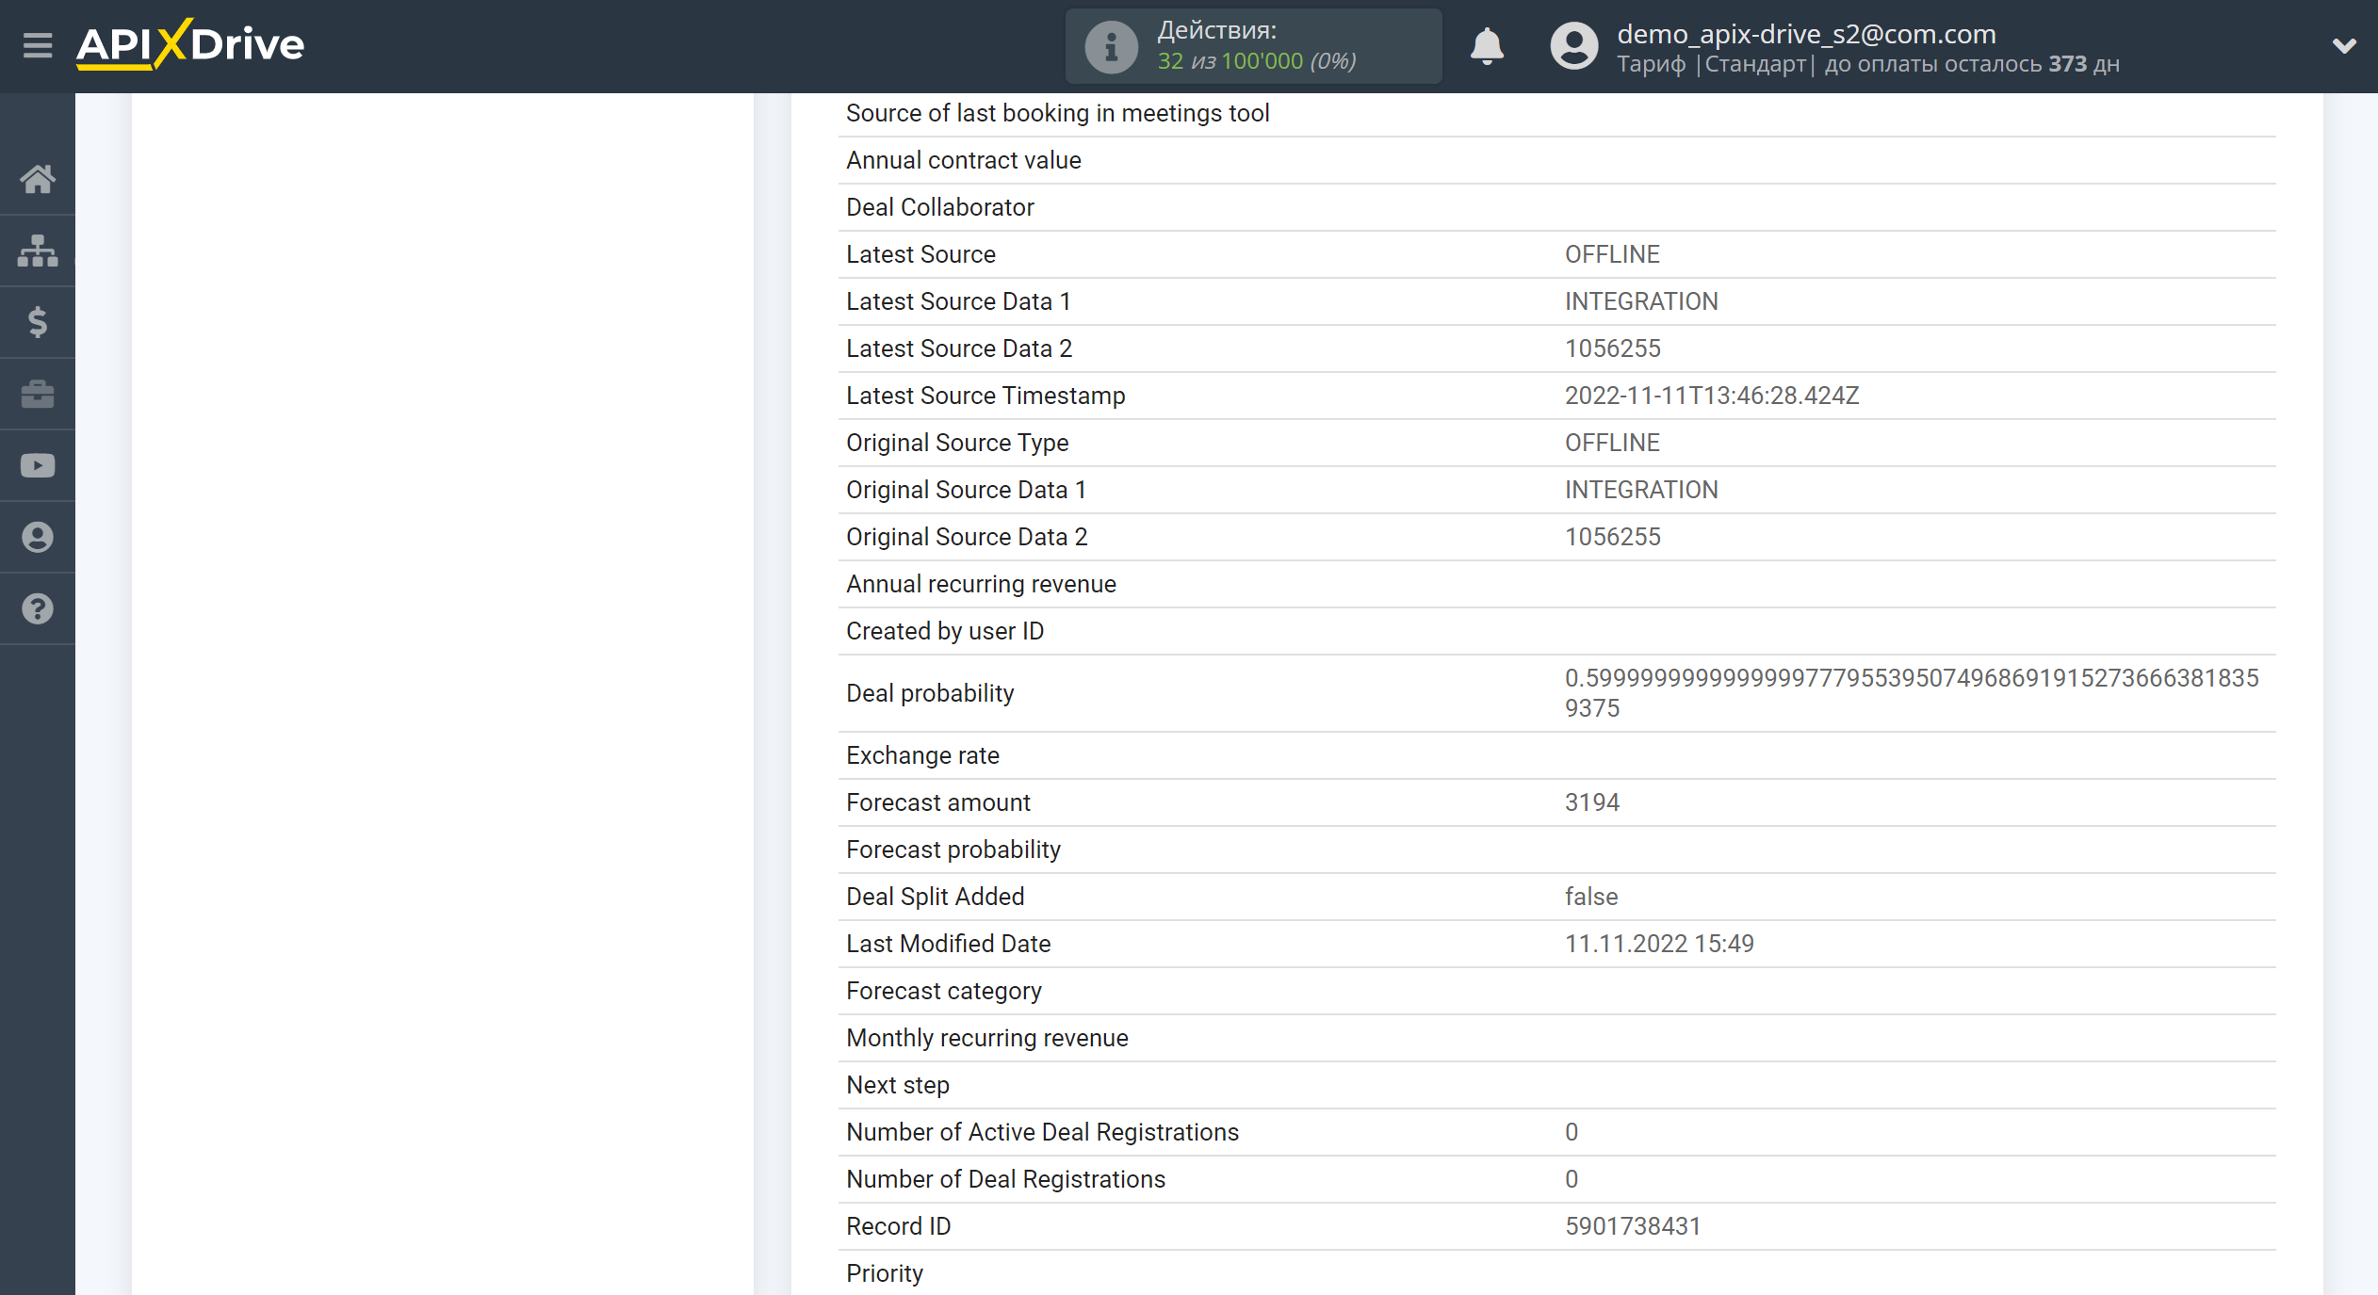Select the Forecast amount value 3194
The image size is (2378, 1295).
pos(1591,802)
